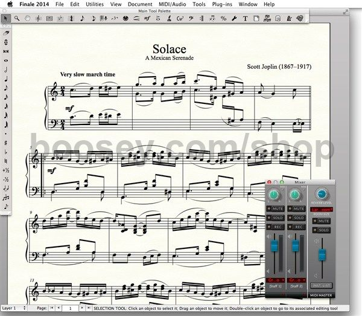Open the Room Size dropdown

(322, 210)
